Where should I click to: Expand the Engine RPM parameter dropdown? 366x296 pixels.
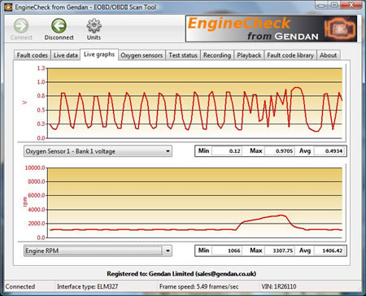pos(98,250)
